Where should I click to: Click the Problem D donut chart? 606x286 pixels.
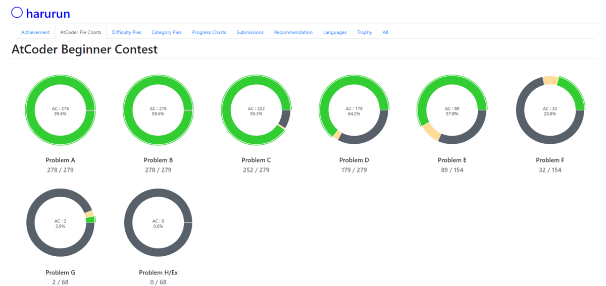(x=354, y=110)
